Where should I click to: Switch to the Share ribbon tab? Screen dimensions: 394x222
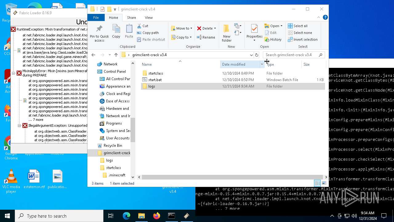click(131, 18)
